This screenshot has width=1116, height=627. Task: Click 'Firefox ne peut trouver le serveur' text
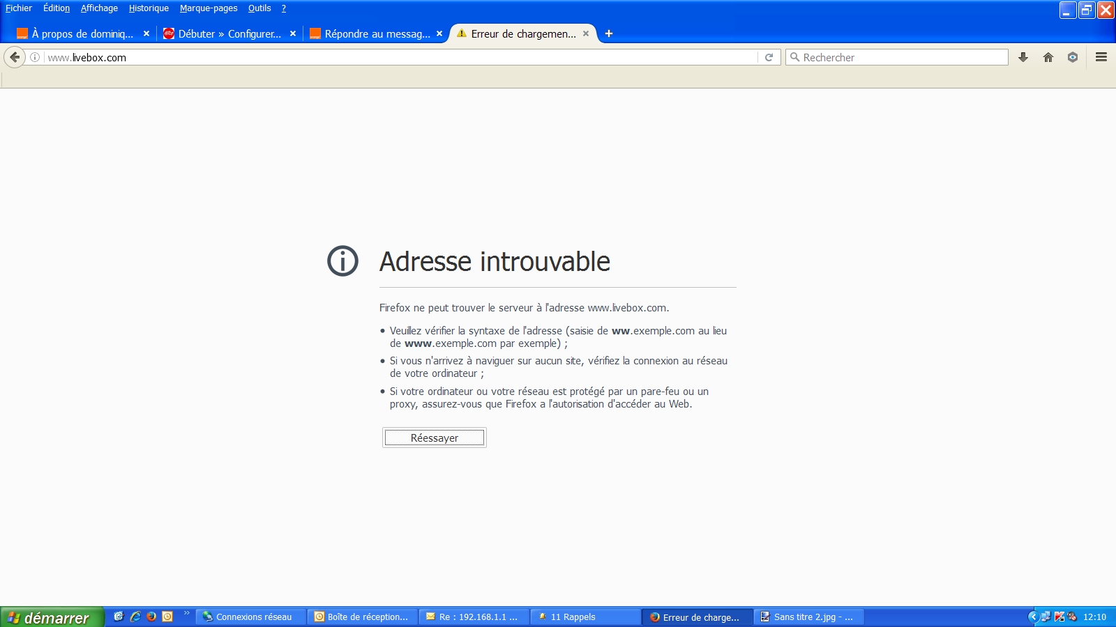click(x=524, y=308)
